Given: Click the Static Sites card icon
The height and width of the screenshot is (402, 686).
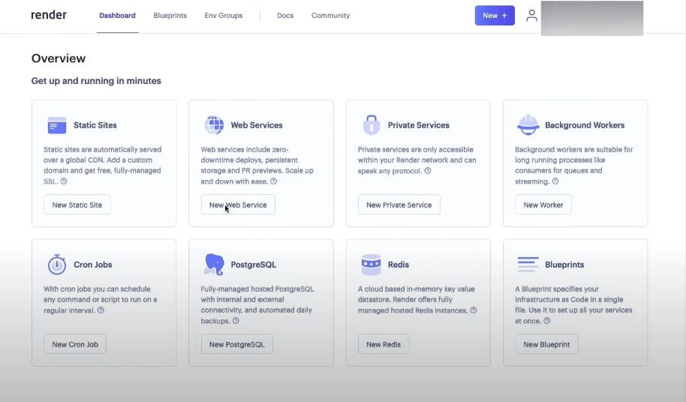Looking at the screenshot, I should pos(57,125).
